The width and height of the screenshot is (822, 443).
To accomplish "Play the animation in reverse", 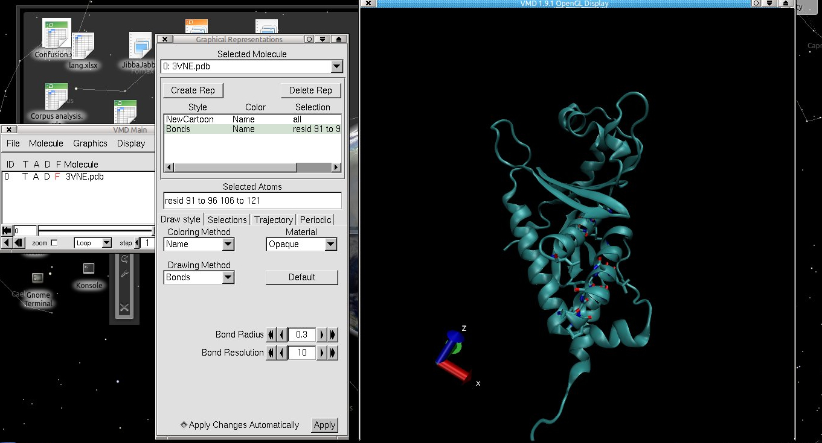I will (x=7, y=243).
